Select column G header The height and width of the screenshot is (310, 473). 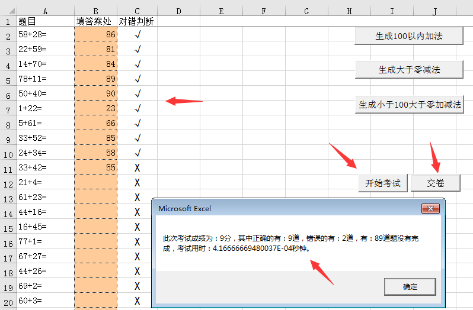click(306, 11)
